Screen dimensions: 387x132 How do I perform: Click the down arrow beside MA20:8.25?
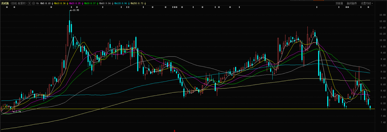point(82,3)
